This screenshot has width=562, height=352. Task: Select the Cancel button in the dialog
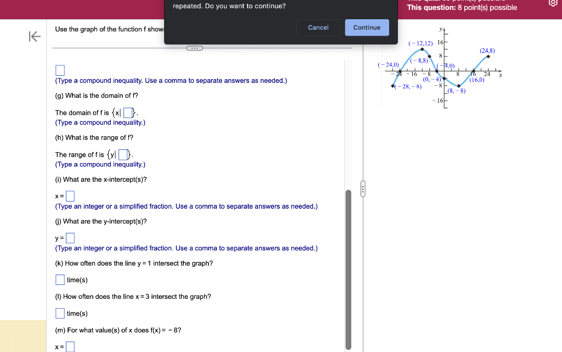[318, 27]
